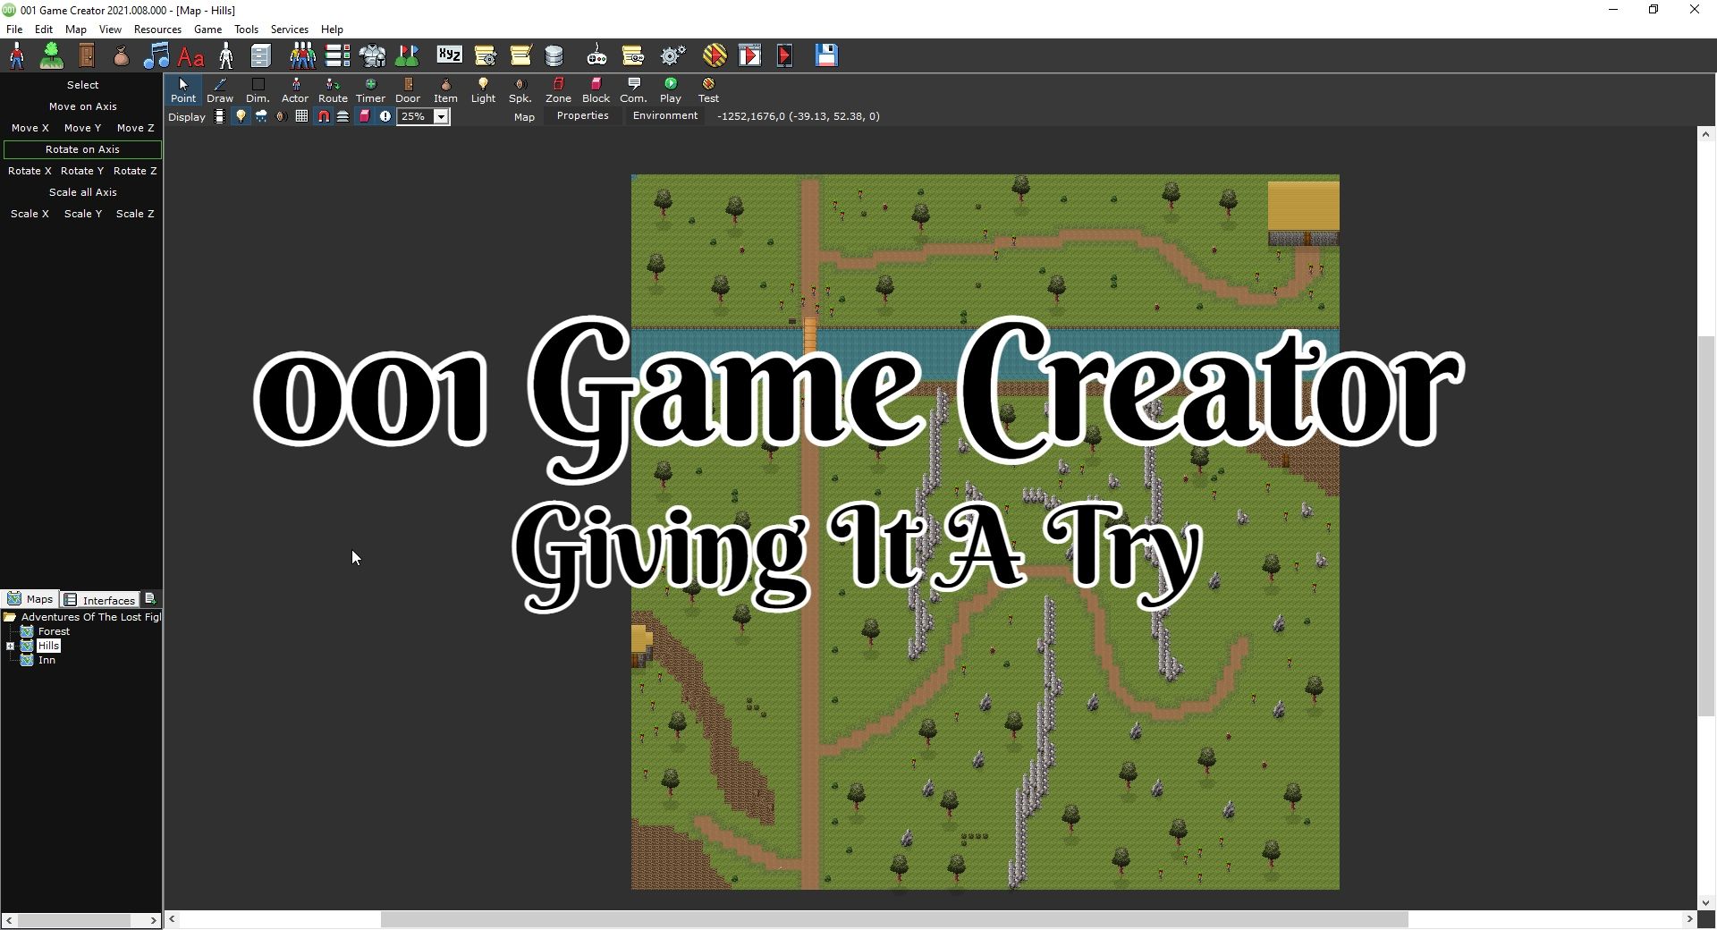Select the Light tool

tap(483, 90)
